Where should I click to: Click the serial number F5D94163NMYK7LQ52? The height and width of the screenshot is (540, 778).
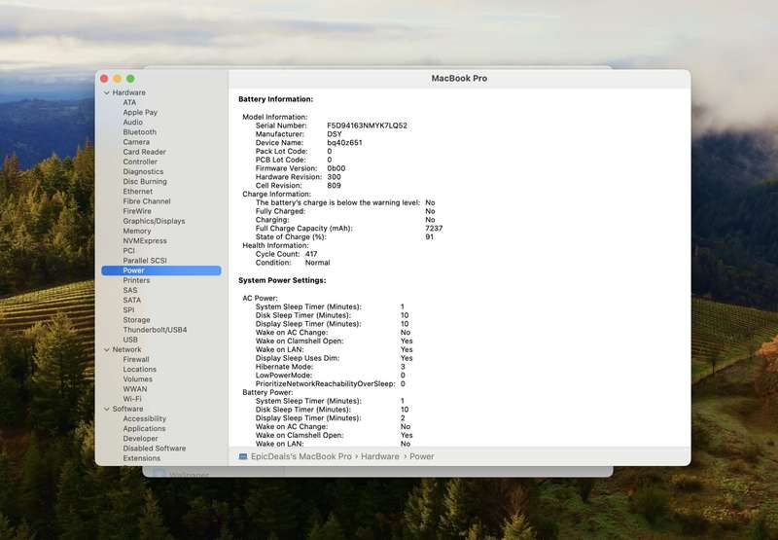pos(368,126)
